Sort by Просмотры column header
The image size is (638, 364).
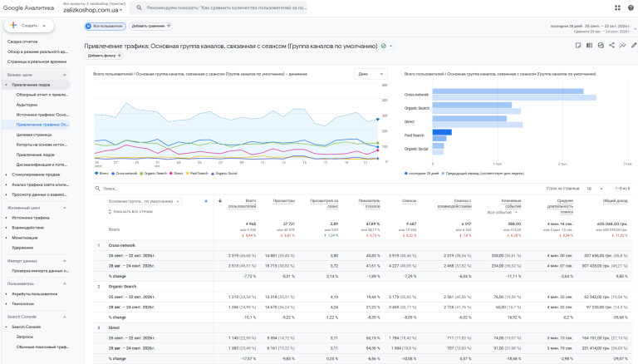(x=283, y=201)
